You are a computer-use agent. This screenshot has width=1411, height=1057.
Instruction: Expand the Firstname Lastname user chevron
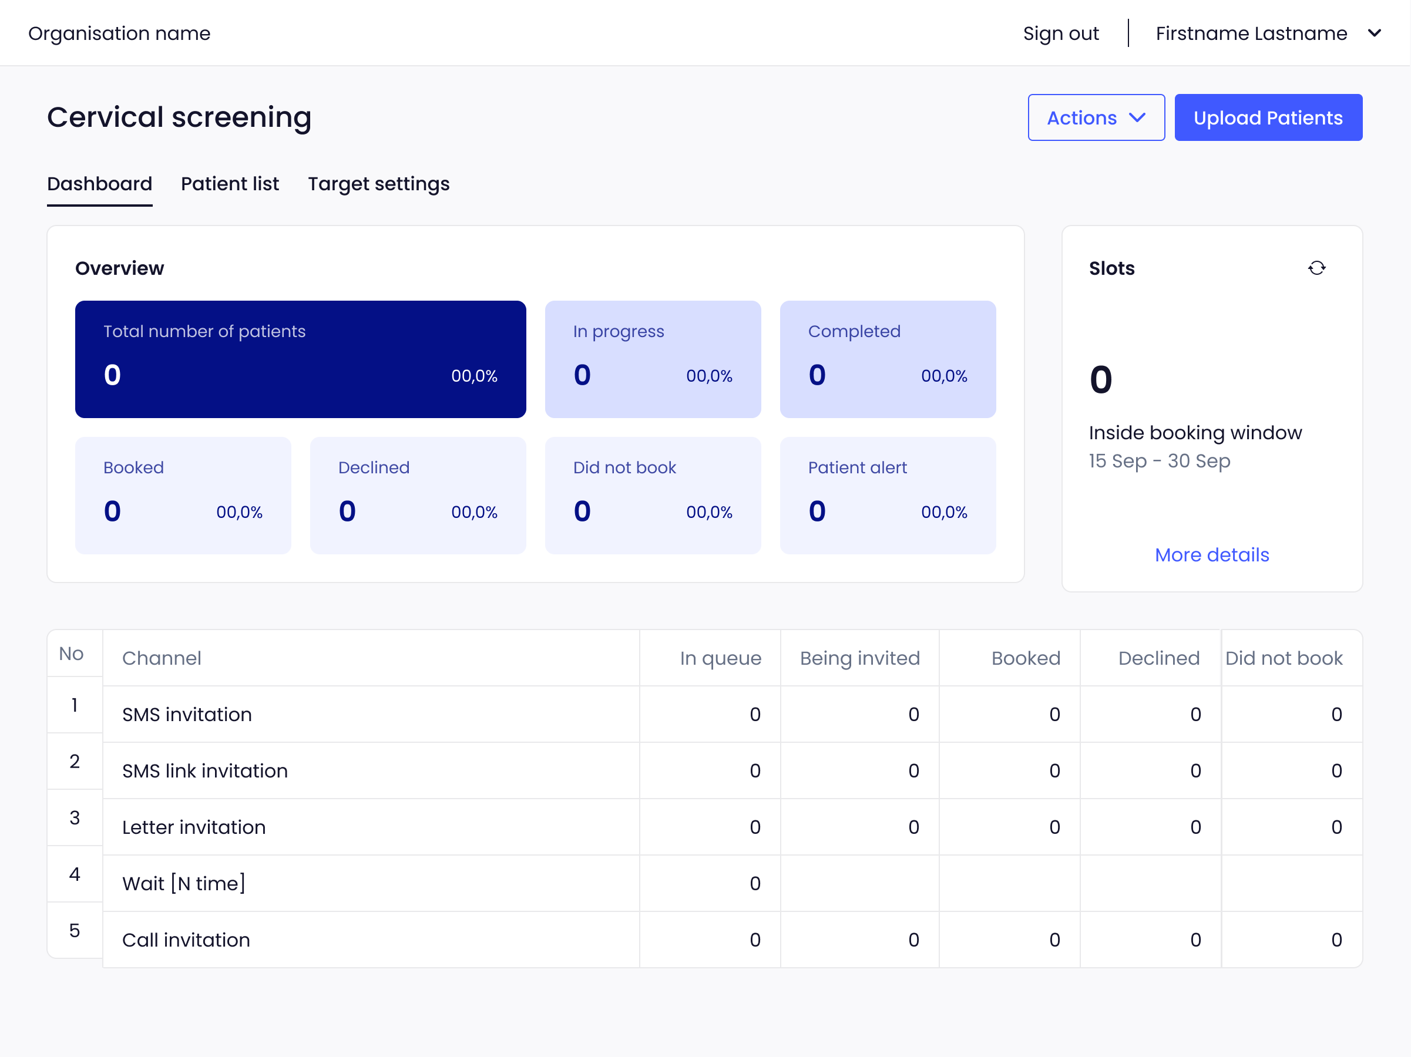click(1375, 33)
